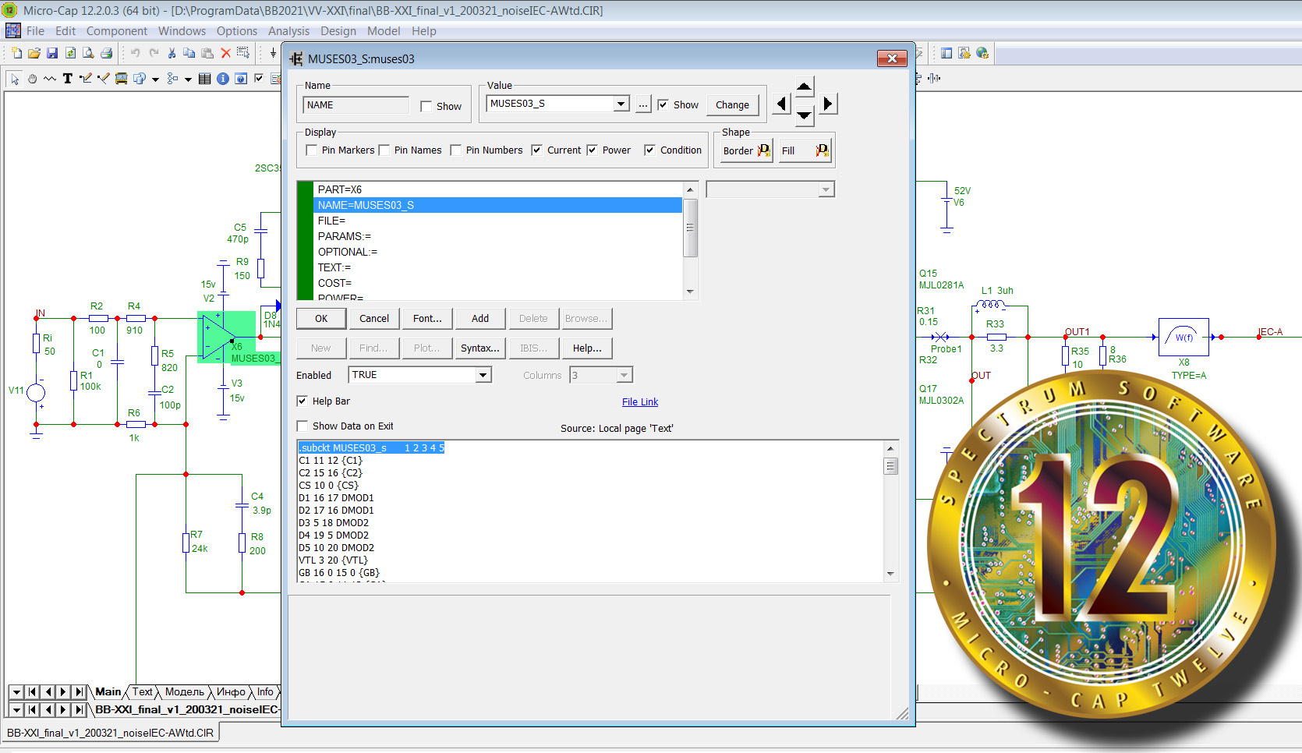Click the Syntax... button
Screen dimensions: 1302x753
(480, 348)
